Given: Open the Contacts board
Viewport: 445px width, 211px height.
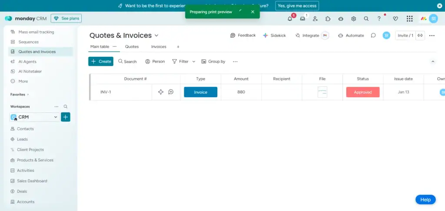Looking at the screenshot, I should click(25, 129).
